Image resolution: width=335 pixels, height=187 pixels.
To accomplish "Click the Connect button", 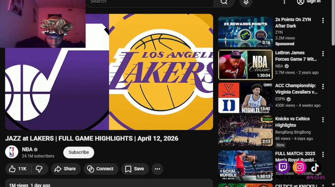I will (101, 169).
